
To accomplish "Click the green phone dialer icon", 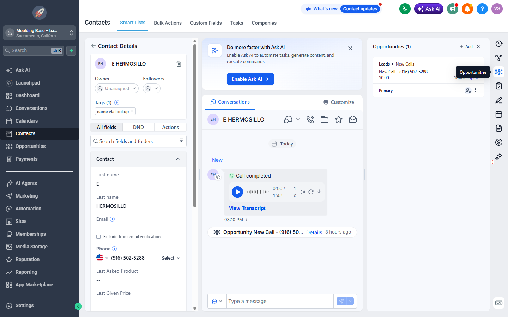I will pos(405,9).
